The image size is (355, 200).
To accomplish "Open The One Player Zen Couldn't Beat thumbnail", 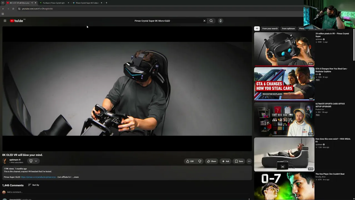I will point(284,186).
